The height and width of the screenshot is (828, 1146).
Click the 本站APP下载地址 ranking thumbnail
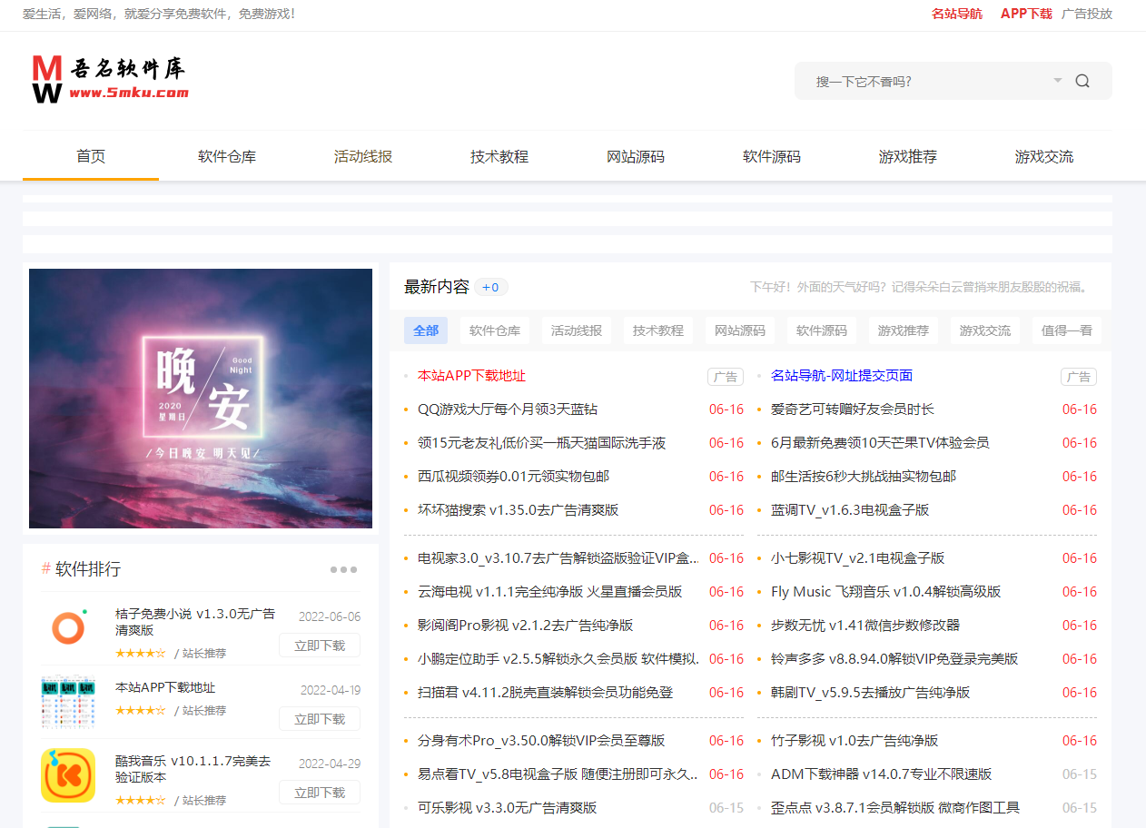coord(68,702)
